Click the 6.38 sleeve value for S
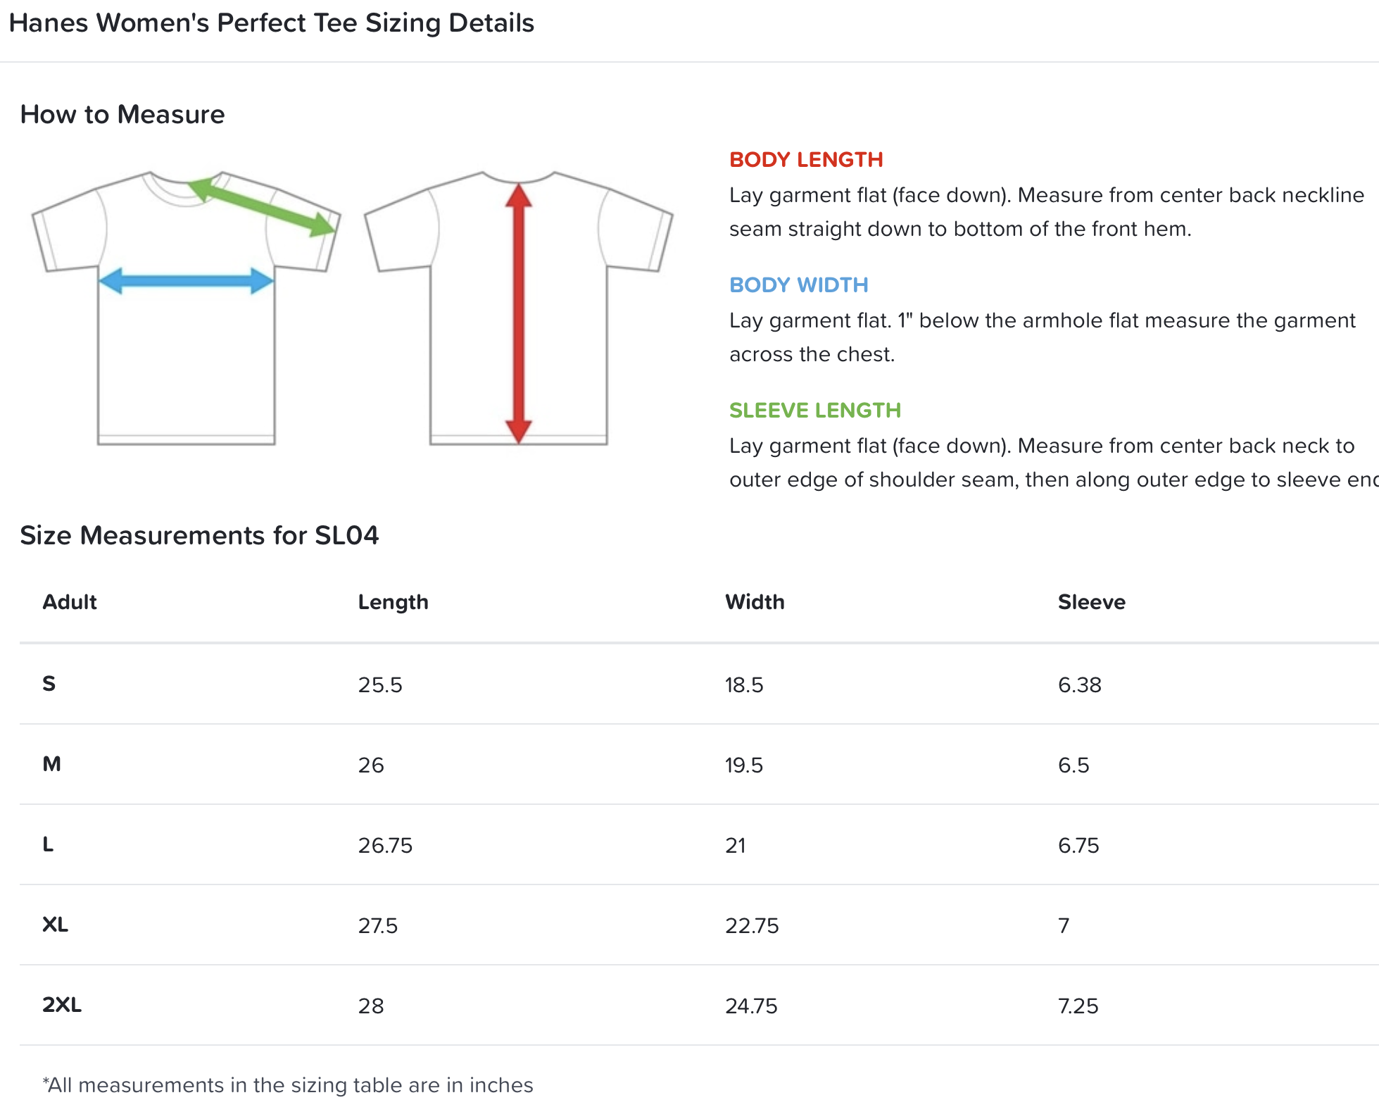Viewport: 1379px width, 1107px height. click(x=1079, y=684)
